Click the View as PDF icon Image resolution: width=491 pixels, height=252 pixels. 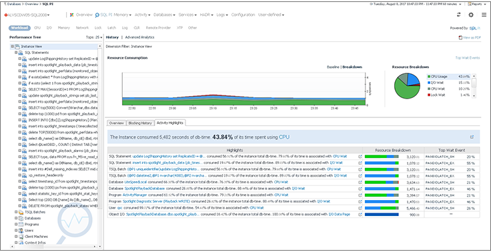click(460, 37)
